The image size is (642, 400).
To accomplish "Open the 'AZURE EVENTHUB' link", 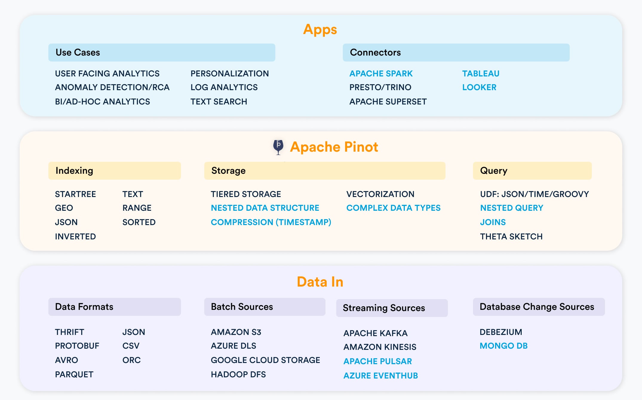I will 381,376.
